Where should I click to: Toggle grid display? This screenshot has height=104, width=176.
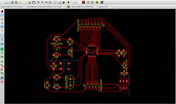2,15
